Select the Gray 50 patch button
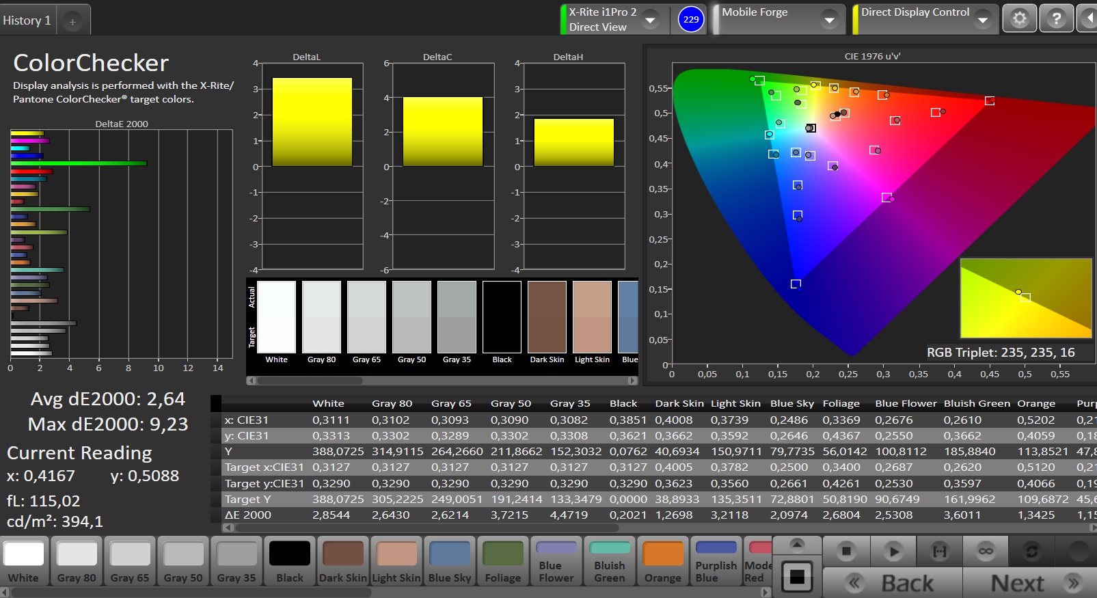 click(183, 562)
